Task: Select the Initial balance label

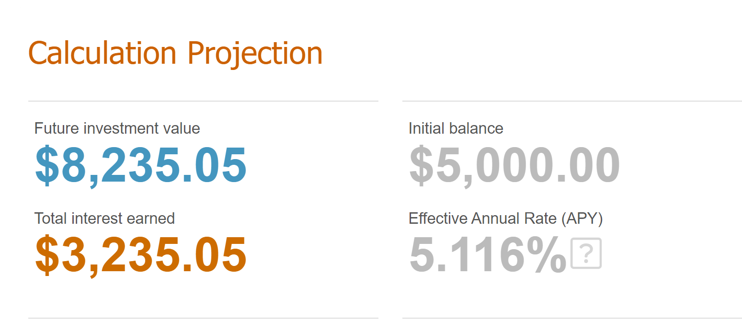Action: click(x=456, y=128)
